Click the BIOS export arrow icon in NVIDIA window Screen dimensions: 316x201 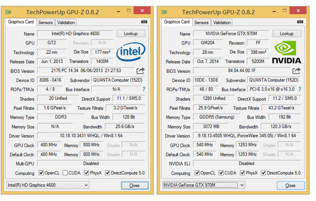tap(296, 71)
